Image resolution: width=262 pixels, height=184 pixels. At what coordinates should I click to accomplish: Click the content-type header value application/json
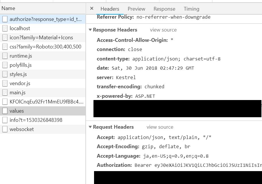tap(176, 59)
